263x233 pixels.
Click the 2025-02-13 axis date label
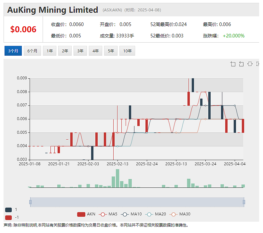click(118, 164)
